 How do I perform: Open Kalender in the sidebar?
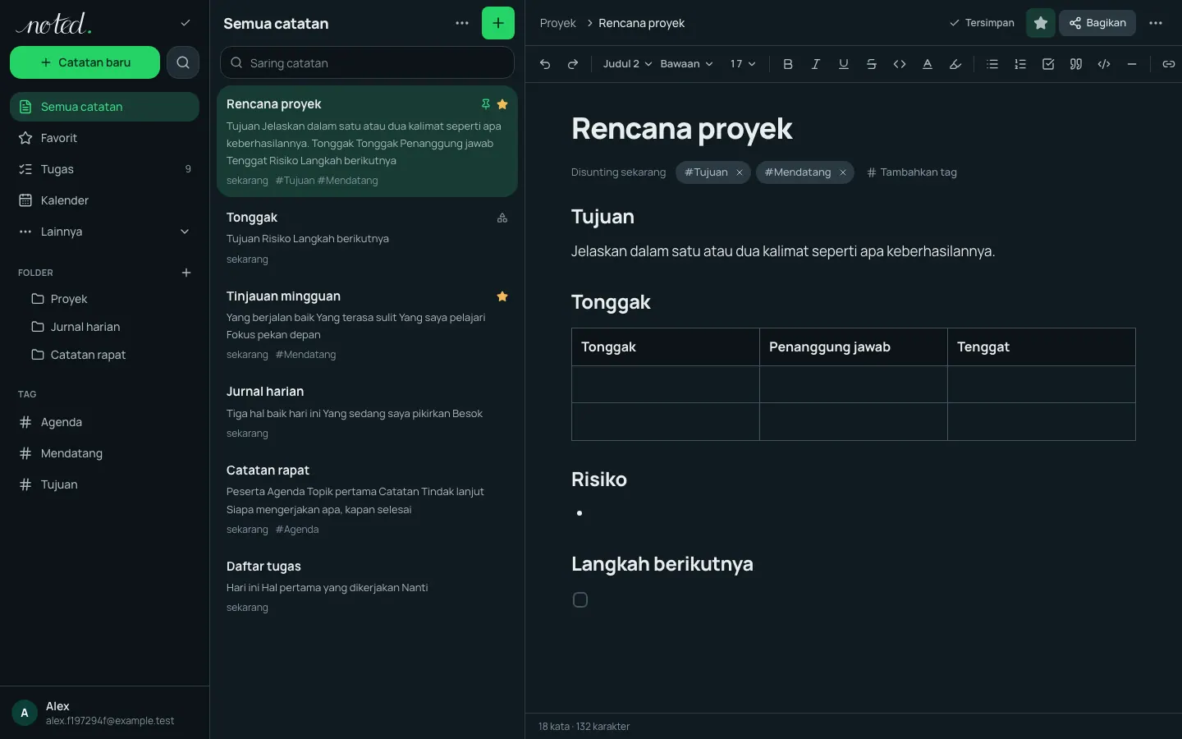(x=104, y=200)
